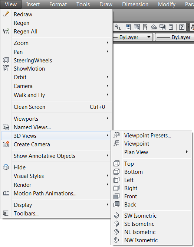The width and height of the screenshot is (194, 247).
Task: Open the Dimension menu
Action: (135, 4)
